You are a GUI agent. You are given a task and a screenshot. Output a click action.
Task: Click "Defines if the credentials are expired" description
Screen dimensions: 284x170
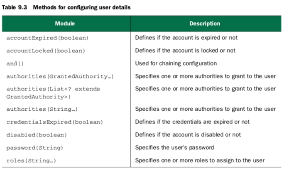click(192, 122)
